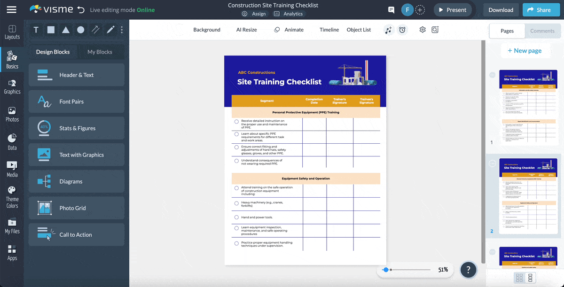Open the Graphics panel in sidebar

[12, 85]
